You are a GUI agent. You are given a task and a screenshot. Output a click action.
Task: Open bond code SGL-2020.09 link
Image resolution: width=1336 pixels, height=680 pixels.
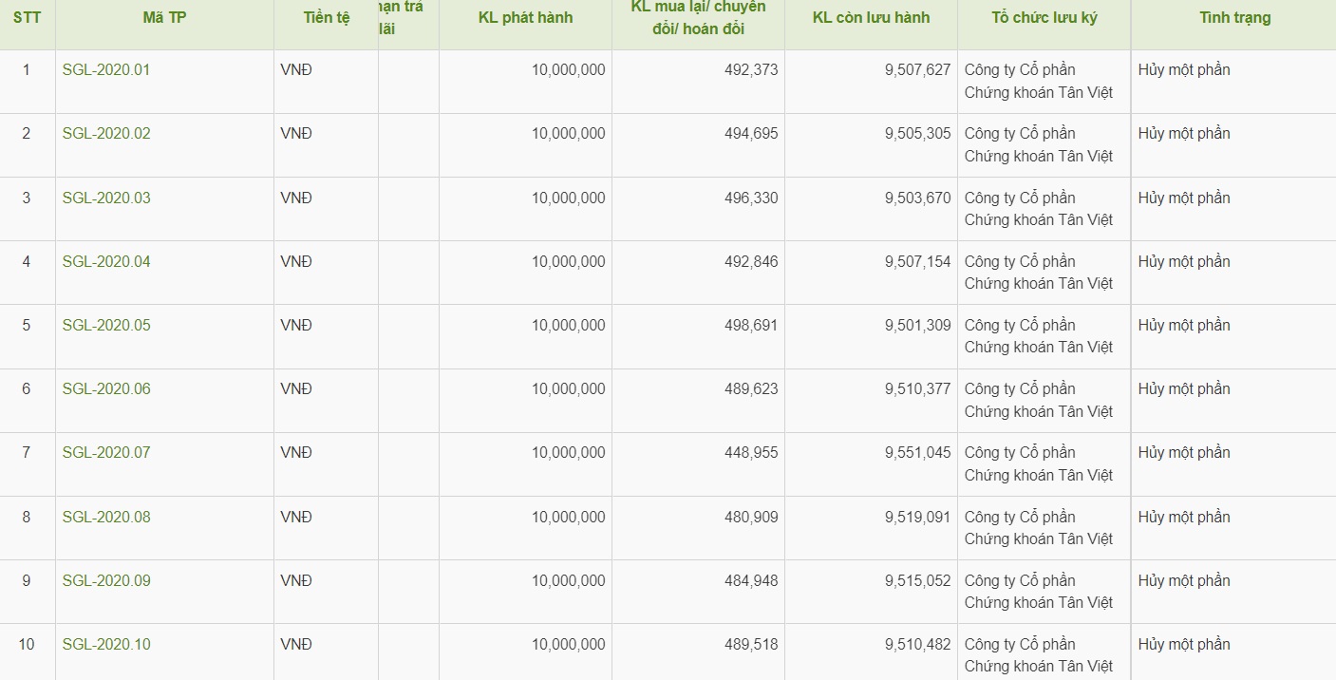point(106,580)
